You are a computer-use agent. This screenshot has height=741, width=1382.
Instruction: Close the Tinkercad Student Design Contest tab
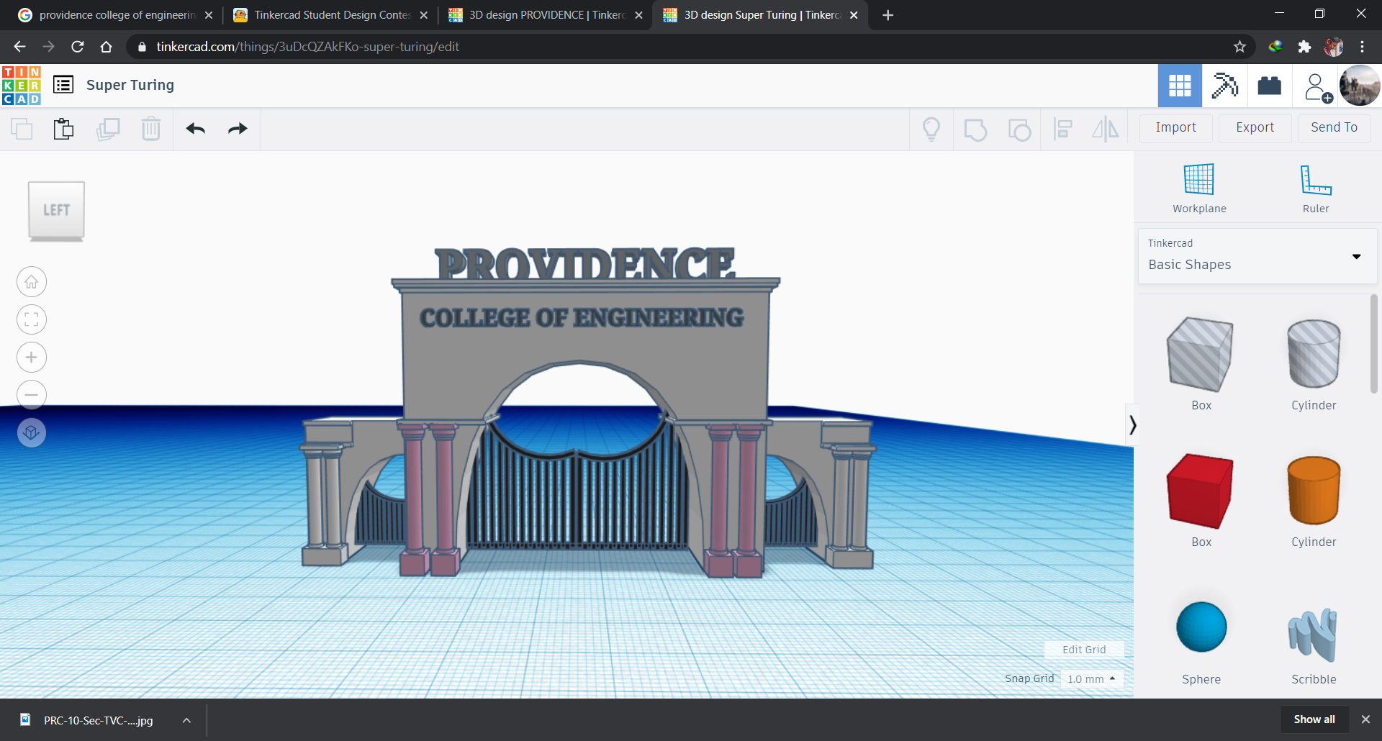[423, 15]
